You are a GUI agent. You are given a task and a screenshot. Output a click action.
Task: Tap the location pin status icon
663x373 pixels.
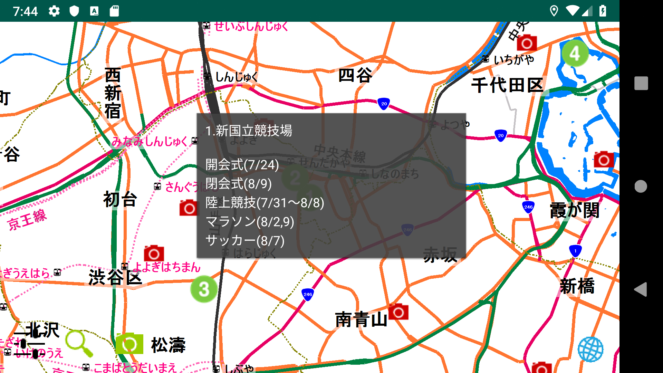click(554, 11)
